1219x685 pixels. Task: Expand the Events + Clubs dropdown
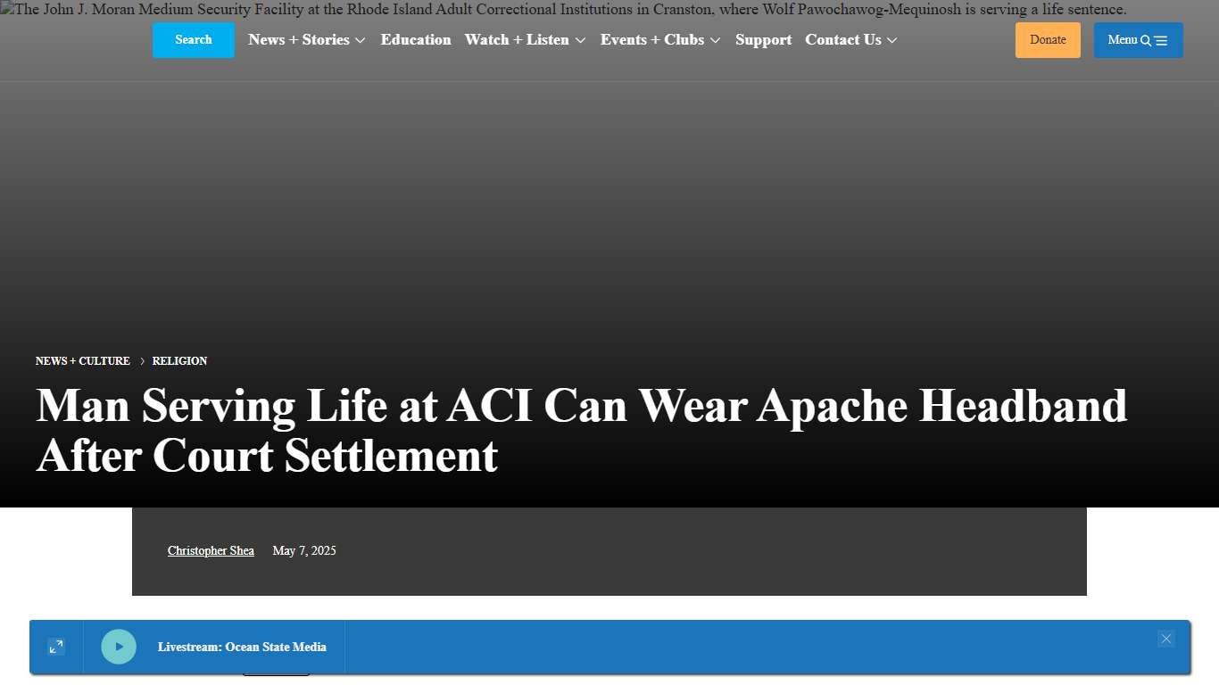pyautogui.click(x=659, y=39)
